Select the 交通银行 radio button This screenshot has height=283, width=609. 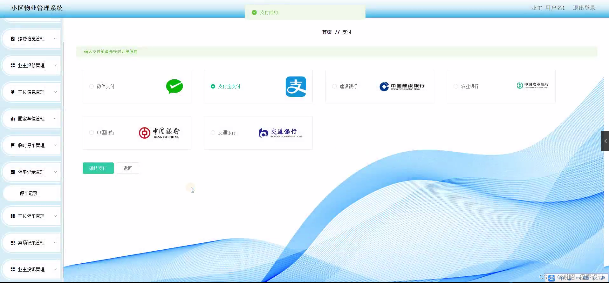point(213,133)
